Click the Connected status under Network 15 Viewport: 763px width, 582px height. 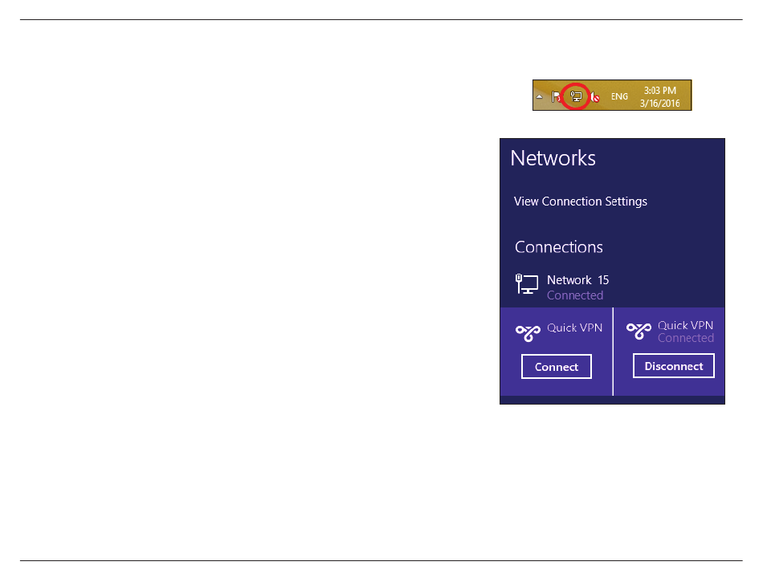(x=575, y=295)
